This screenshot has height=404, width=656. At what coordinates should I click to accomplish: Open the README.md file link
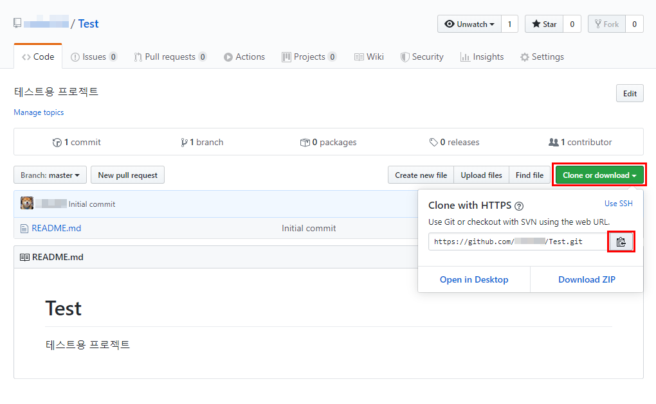tap(57, 229)
